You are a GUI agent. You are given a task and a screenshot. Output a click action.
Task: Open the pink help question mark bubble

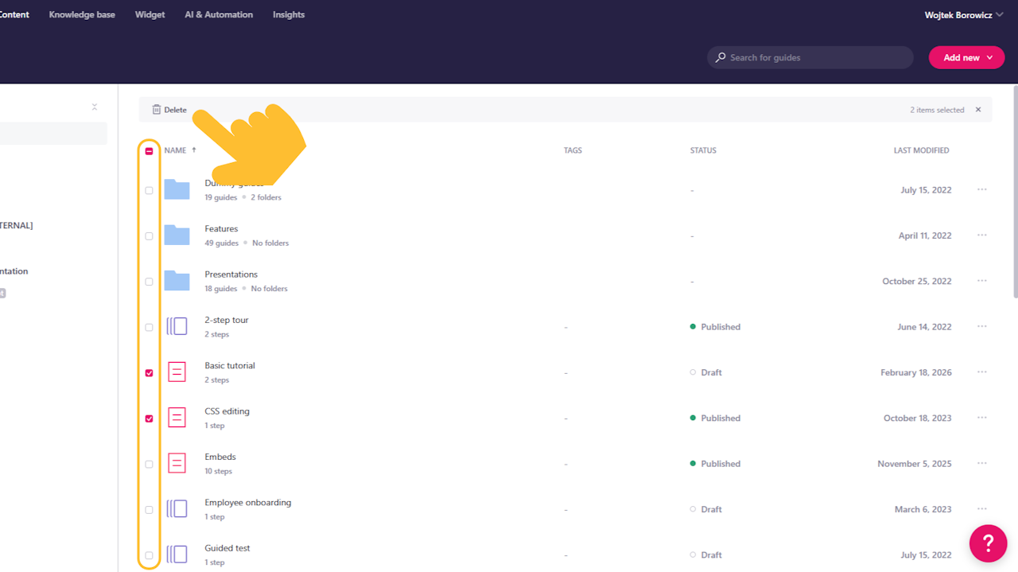(988, 543)
